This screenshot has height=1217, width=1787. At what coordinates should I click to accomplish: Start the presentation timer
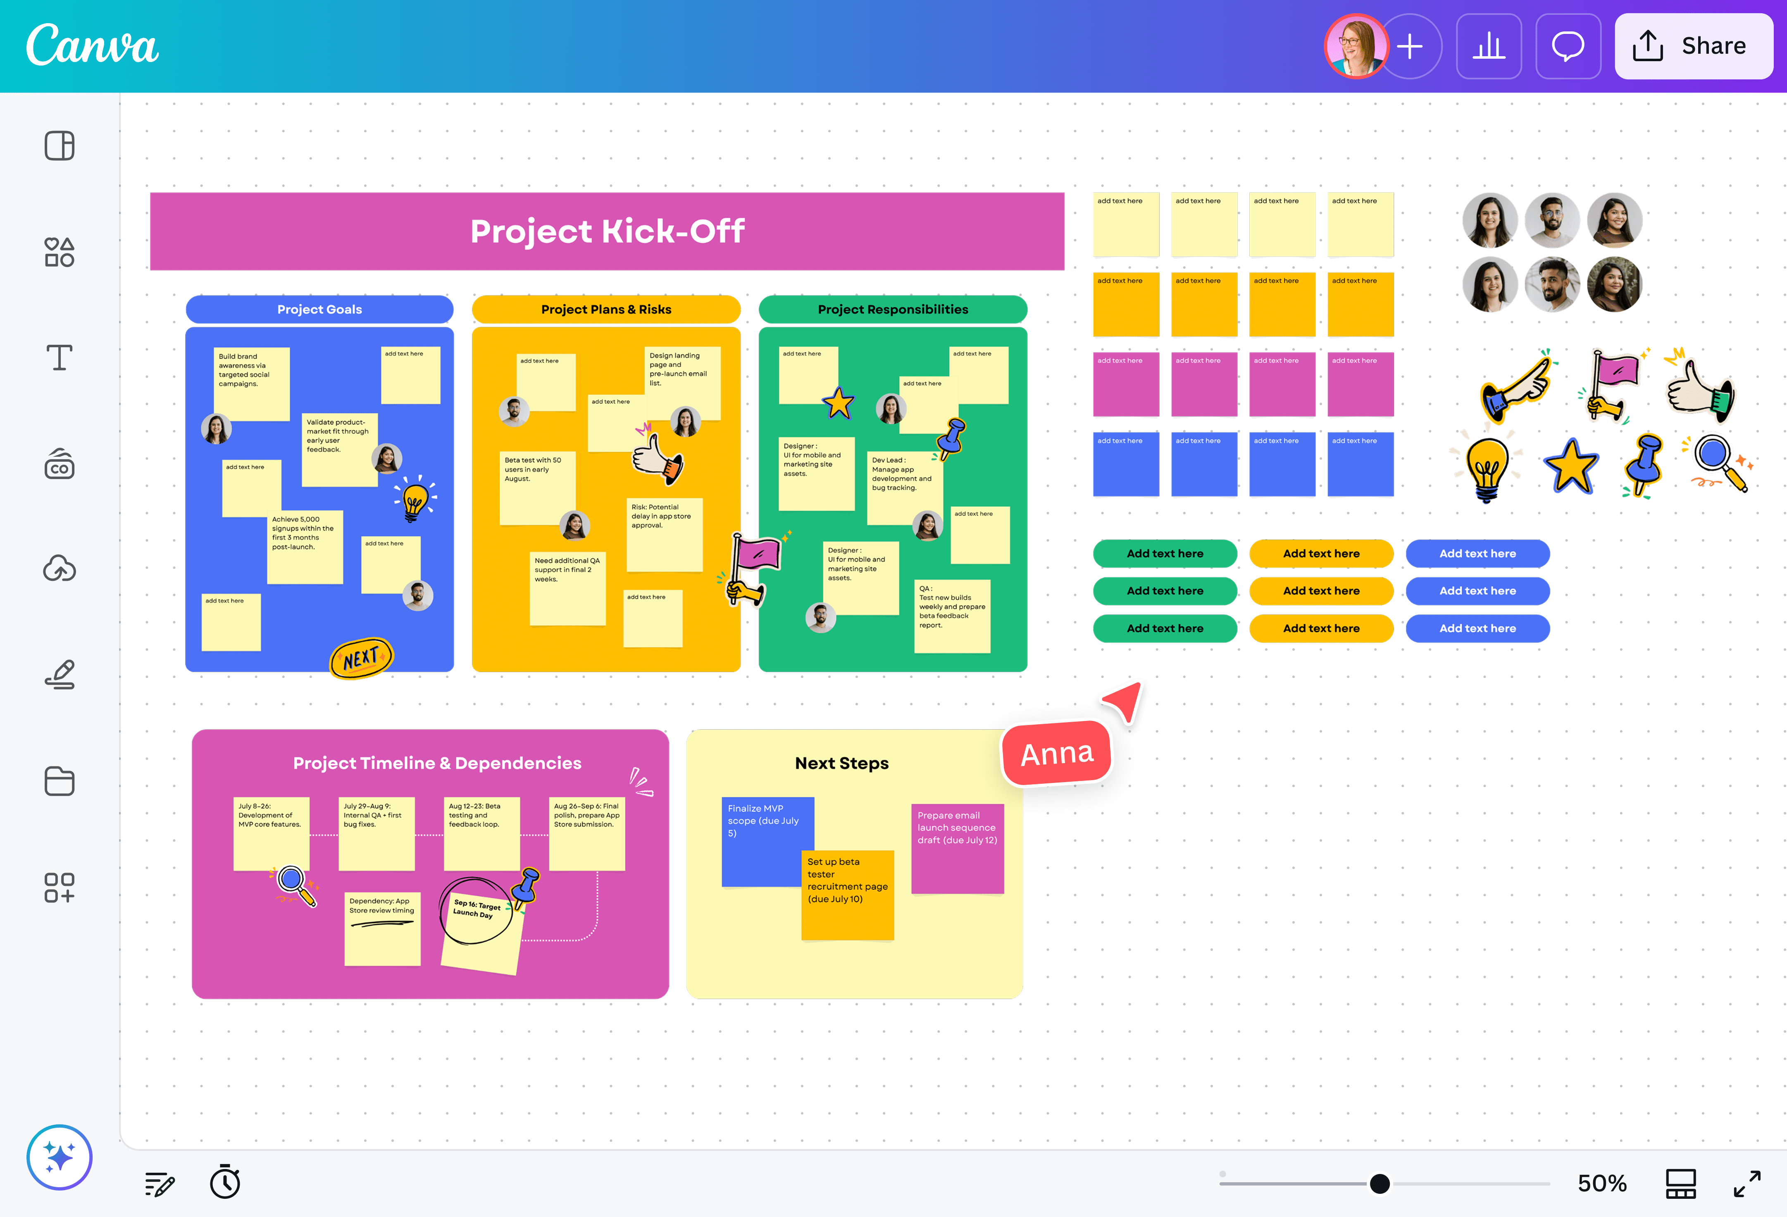[x=224, y=1182]
